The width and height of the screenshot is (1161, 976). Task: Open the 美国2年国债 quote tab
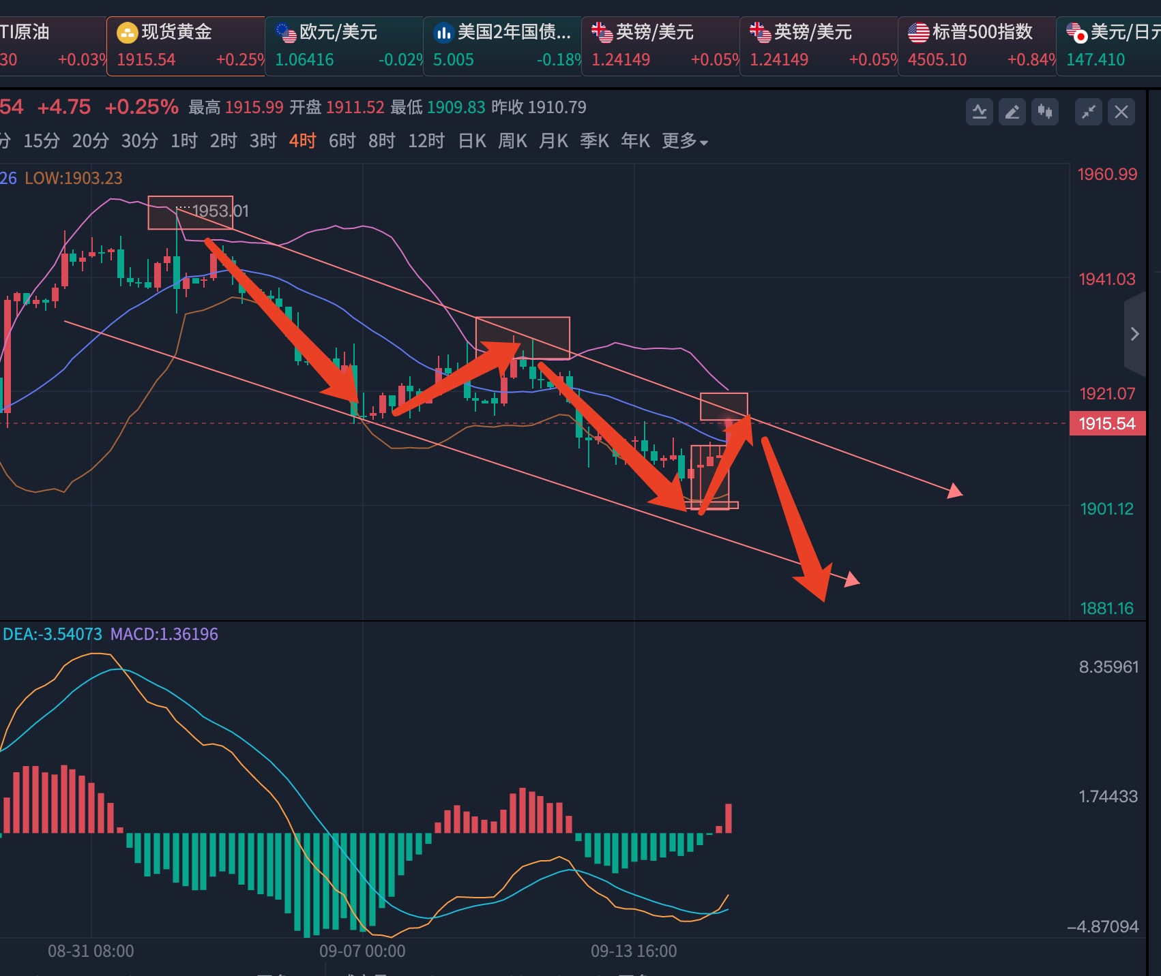point(502,46)
